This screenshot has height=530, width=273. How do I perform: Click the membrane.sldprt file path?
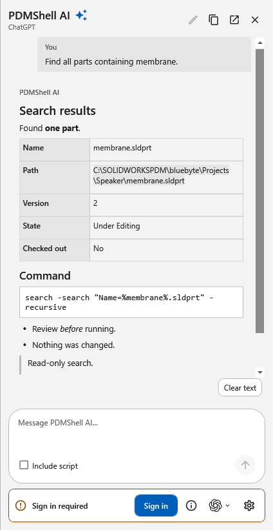coord(161,176)
